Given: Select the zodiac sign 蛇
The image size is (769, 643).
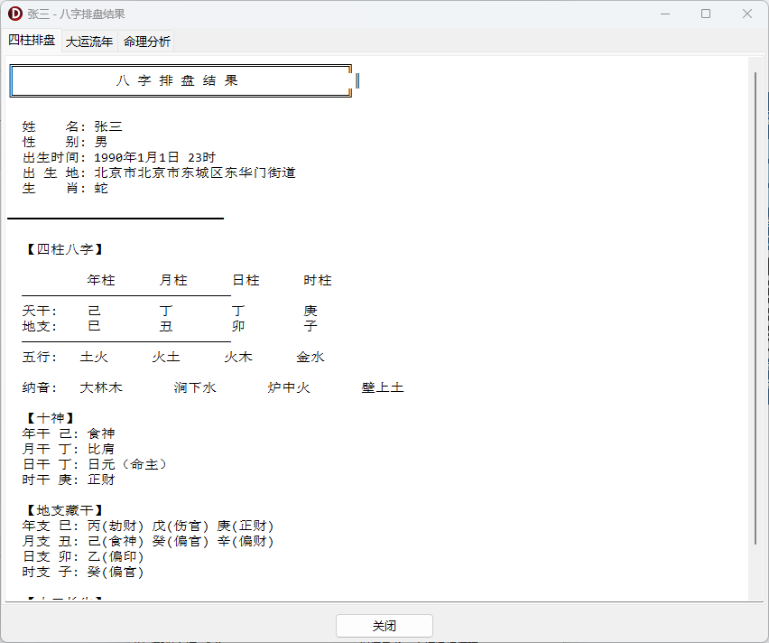Looking at the screenshot, I should pos(100,188).
